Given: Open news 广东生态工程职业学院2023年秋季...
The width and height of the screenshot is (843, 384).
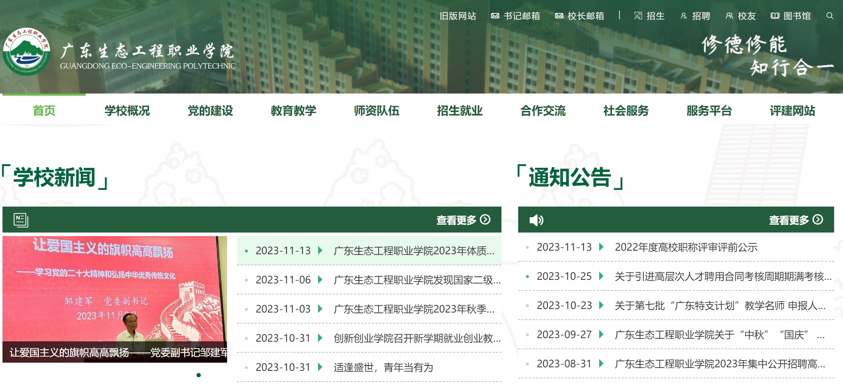Looking at the screenshot, I should pos(414,309).
